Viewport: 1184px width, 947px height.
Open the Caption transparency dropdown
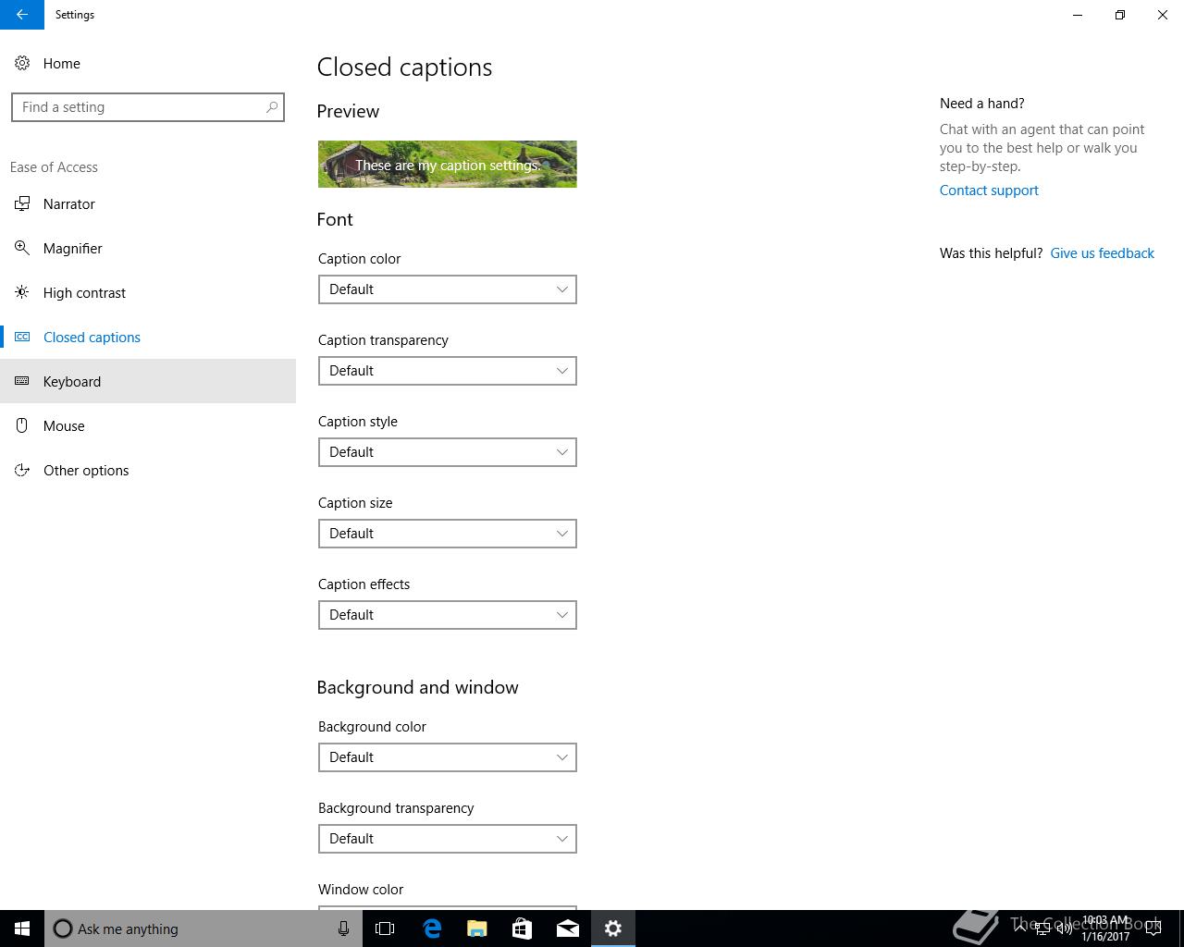[448, 371]
